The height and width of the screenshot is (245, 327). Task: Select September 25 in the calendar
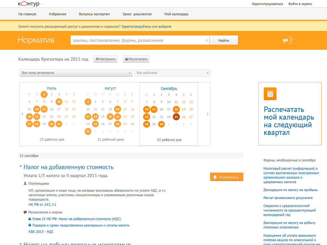coord(176,117)
